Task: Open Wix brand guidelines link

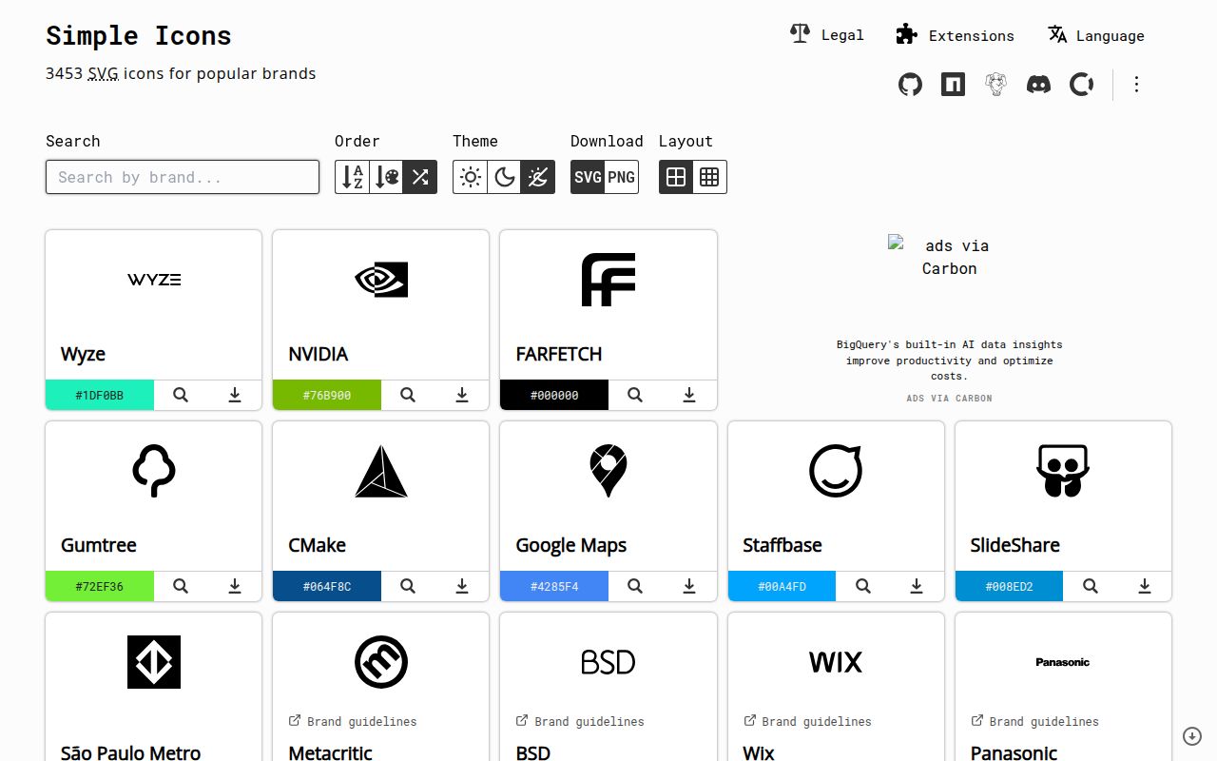Action: (807, 721)
